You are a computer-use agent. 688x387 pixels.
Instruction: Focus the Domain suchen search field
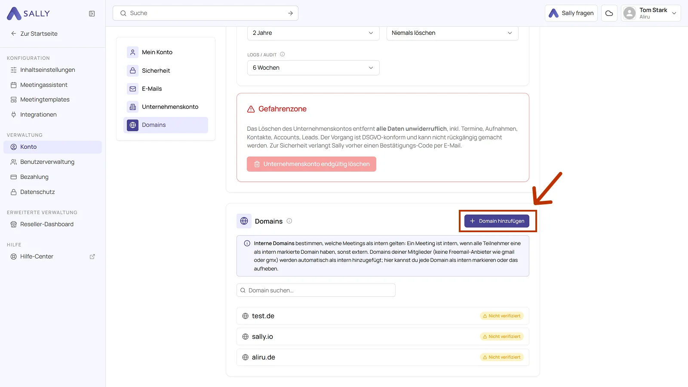coord(316,290)
